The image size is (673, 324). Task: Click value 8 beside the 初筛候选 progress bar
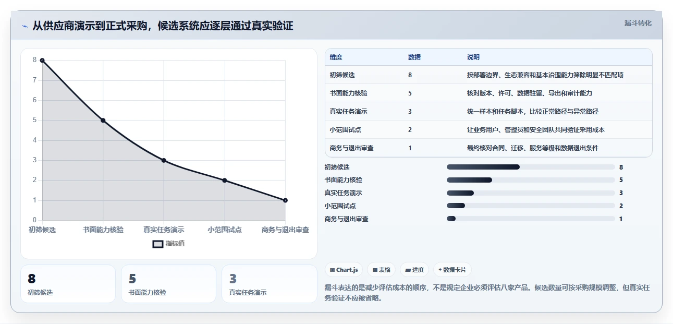point(621,167)
